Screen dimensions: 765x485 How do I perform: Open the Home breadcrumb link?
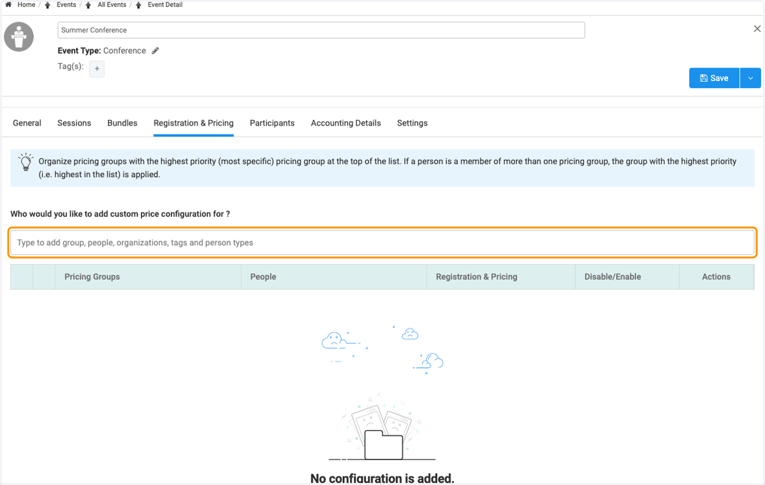(26, 4)
